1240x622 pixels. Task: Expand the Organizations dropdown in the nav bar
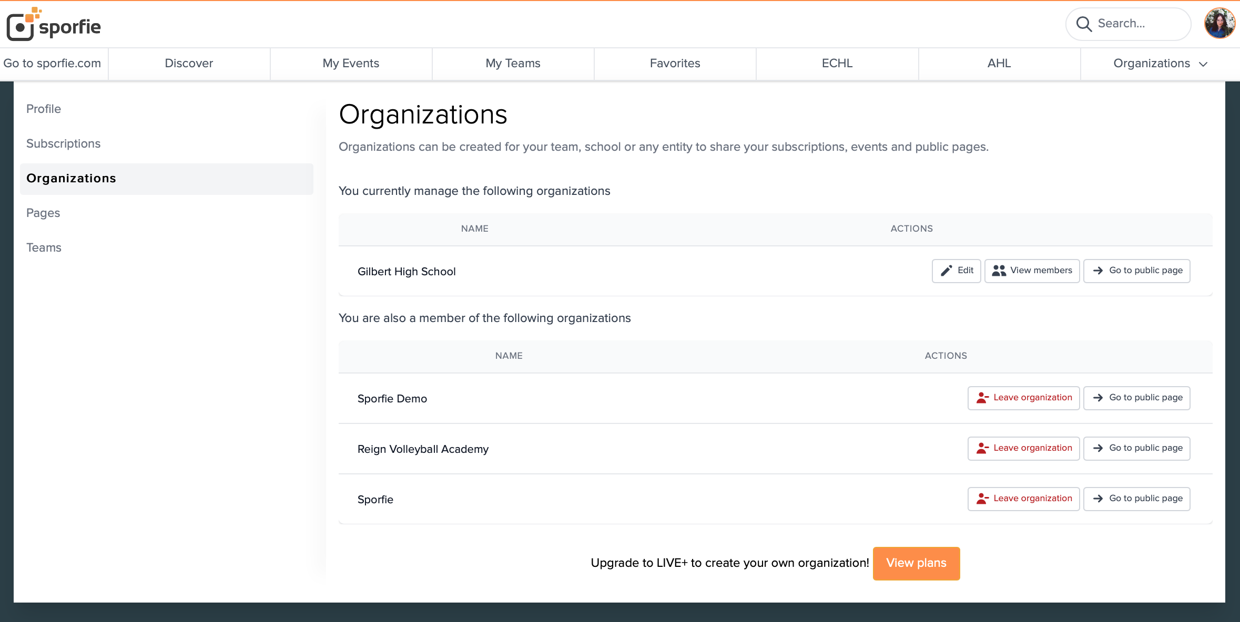tap(1160, 64)
